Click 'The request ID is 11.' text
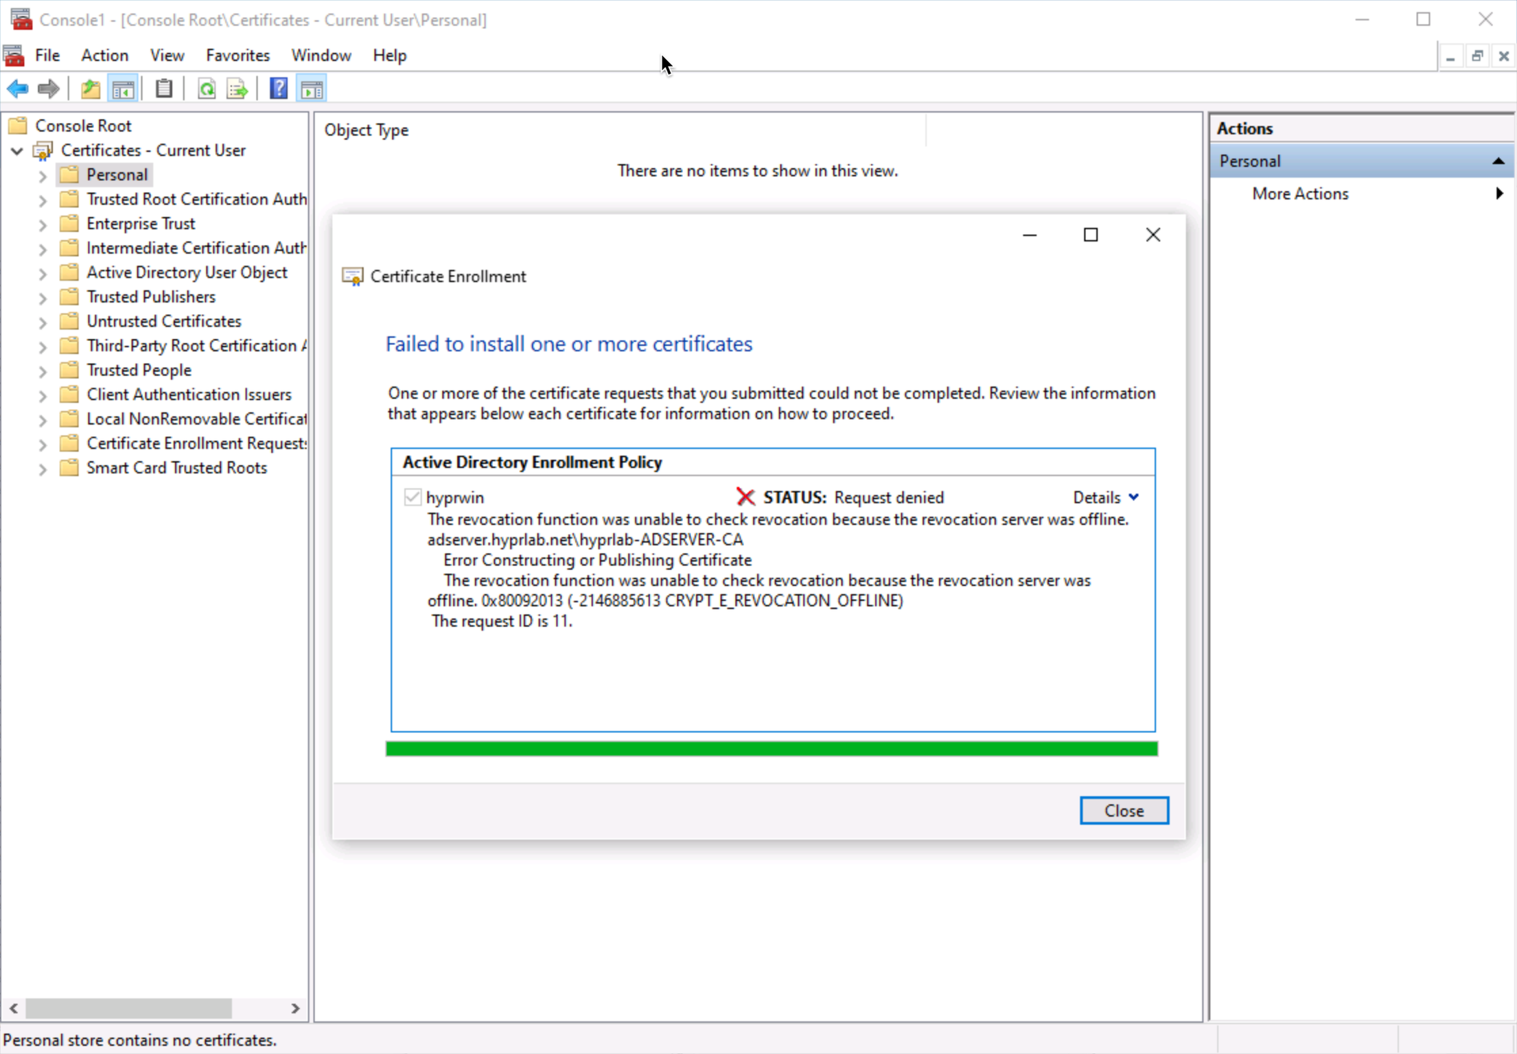Image resolution: width=1517 pixels, height=1054 pixels. [x=501, y=621]
